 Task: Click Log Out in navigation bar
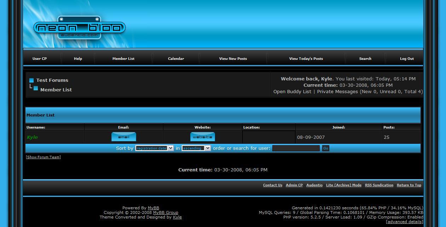point(407,59)
